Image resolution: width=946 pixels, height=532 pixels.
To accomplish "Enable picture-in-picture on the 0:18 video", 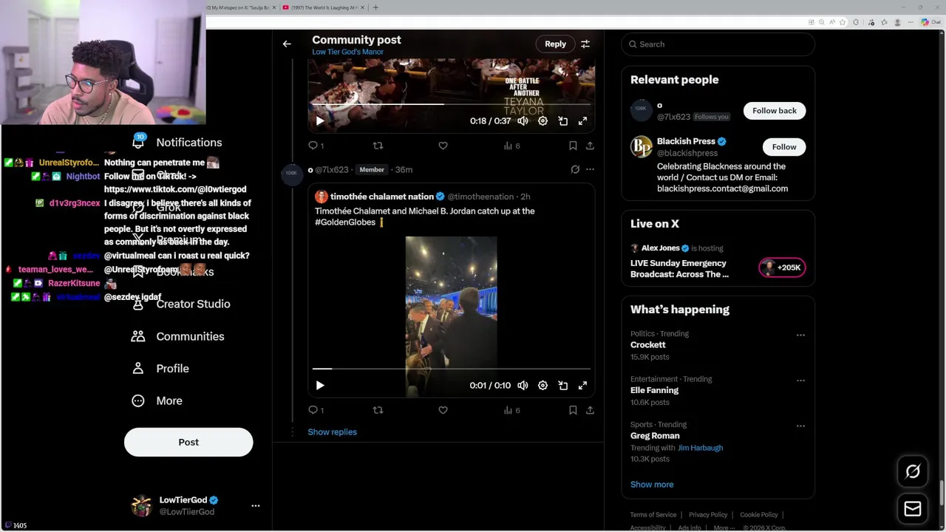I will pos(562,120).
